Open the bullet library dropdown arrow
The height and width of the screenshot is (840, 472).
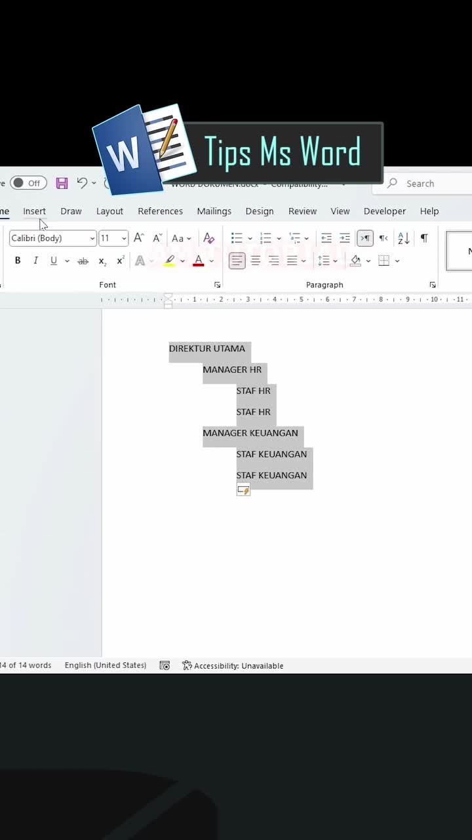tap(250, 238)
